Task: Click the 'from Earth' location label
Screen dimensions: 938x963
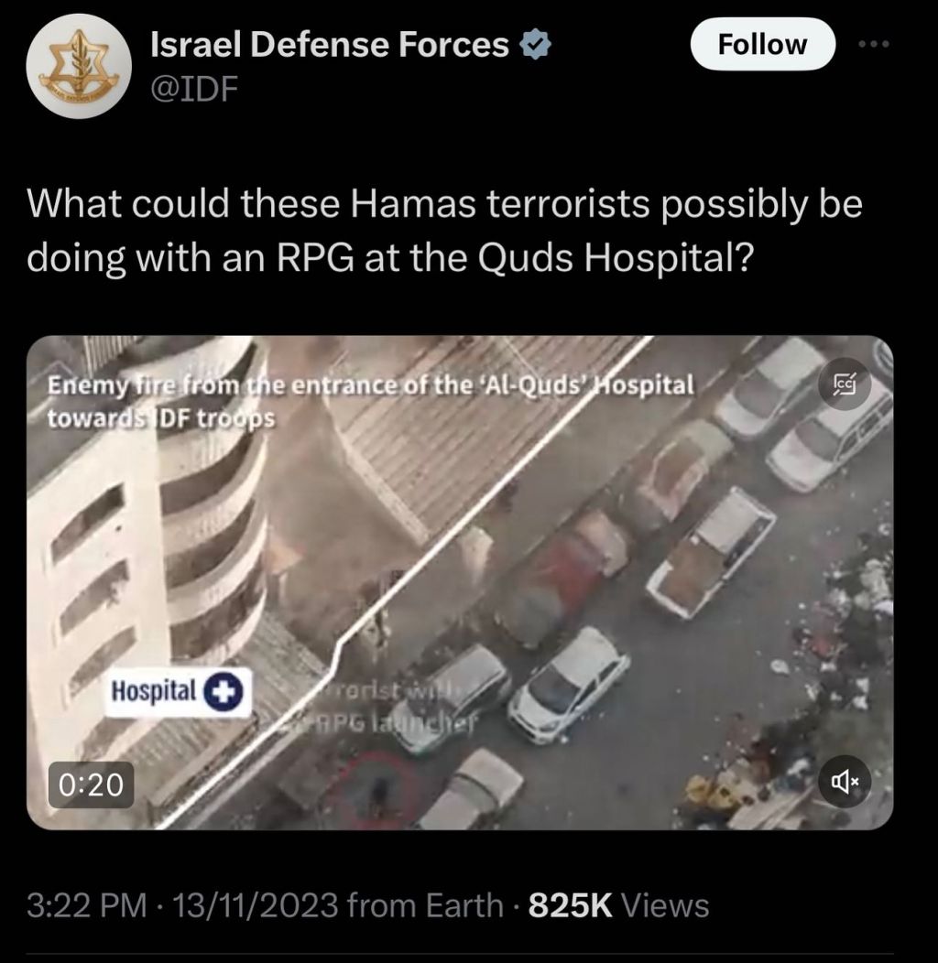Action: 425,906
